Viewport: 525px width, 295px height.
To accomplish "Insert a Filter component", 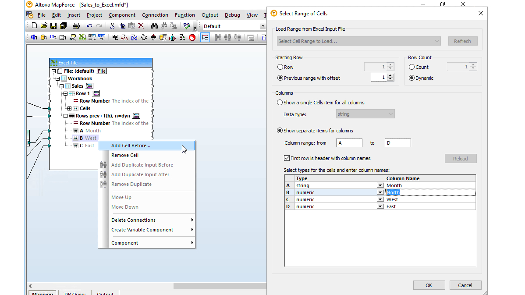I will [x=153, y=37].
